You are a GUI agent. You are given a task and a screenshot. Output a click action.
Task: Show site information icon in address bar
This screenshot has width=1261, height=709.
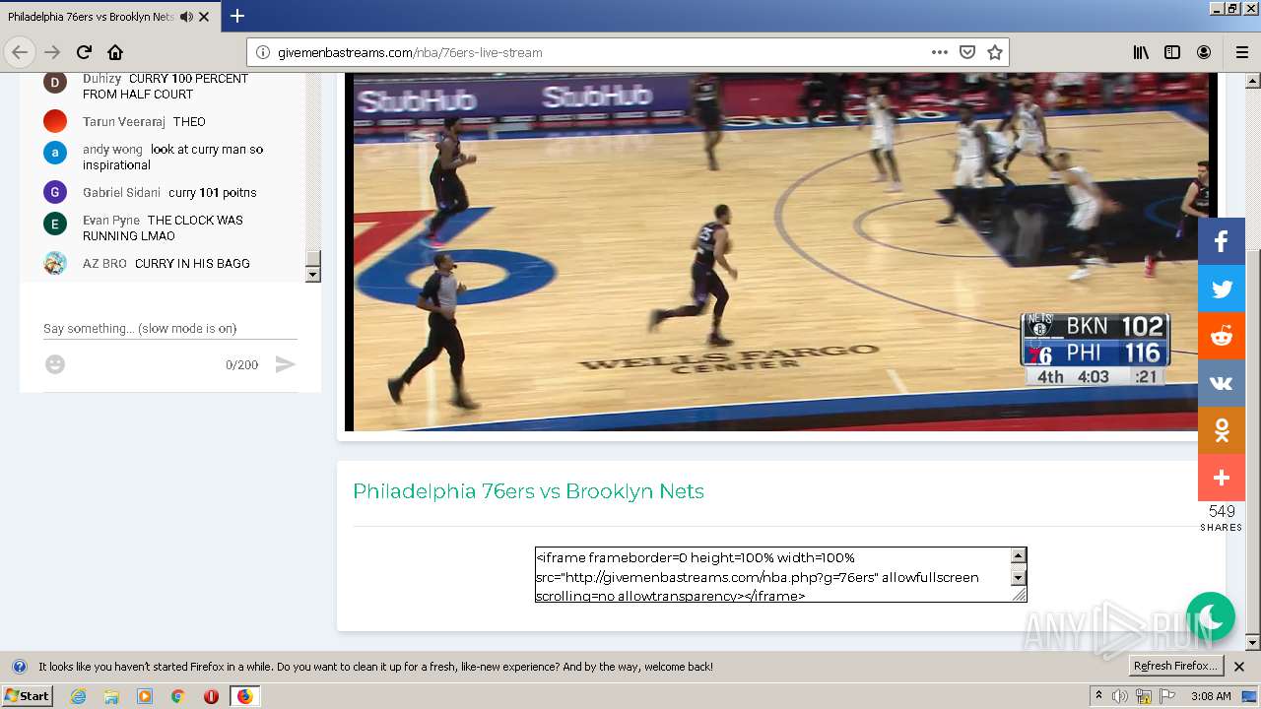click(263, 52)
